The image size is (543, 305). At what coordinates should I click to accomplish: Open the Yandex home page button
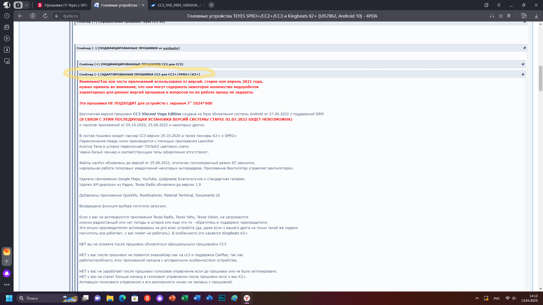[33, 16]
